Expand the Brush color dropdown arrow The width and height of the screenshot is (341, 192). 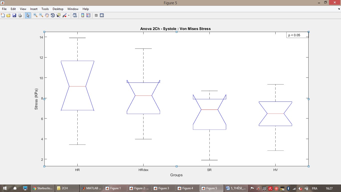[69, 15]
